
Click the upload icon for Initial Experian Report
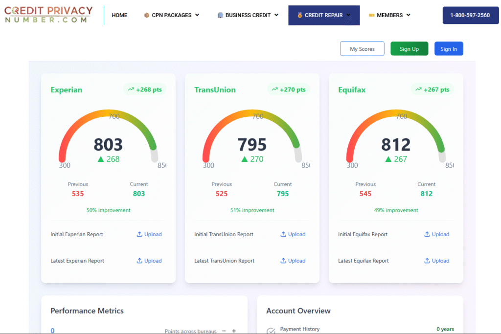(139, 234)
